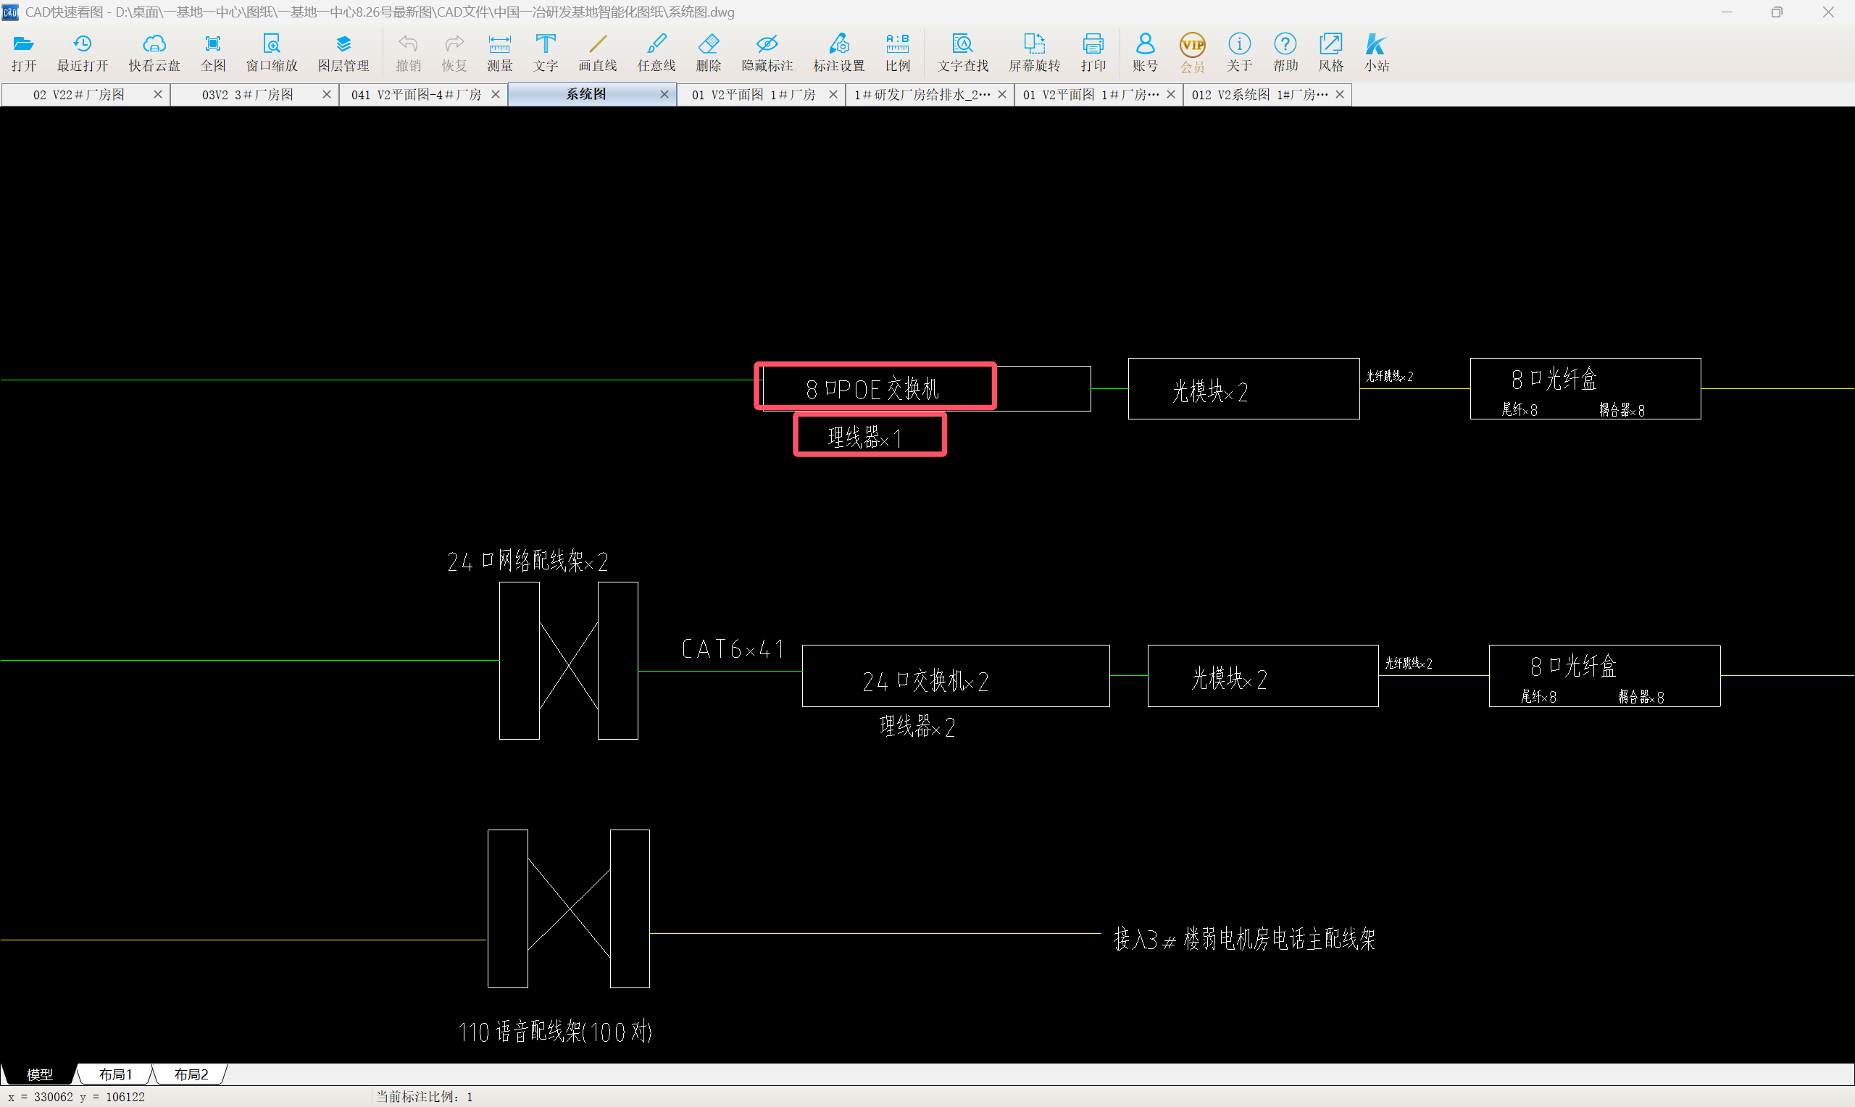Open layer management

pyautogui.click(x=343, y=52)
